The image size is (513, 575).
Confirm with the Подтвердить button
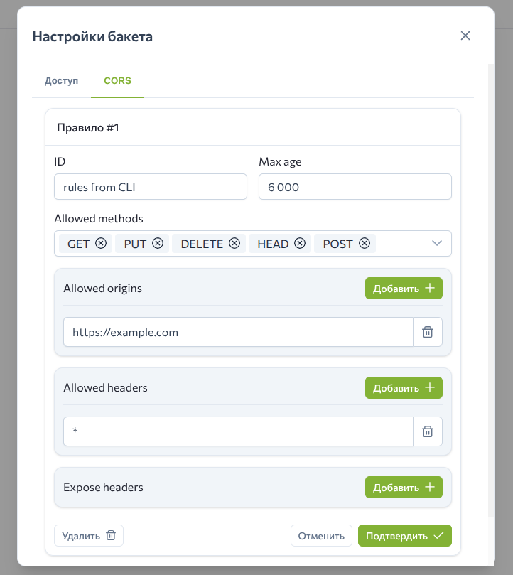[x=404, y=536]
